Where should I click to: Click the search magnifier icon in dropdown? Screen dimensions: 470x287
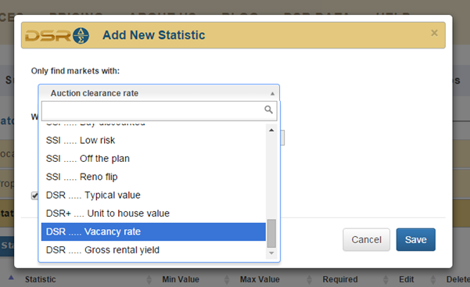pyautogui.click(x=268, y=109)
